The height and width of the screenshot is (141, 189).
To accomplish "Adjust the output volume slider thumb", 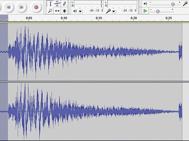I will click(x=173, y=5).
